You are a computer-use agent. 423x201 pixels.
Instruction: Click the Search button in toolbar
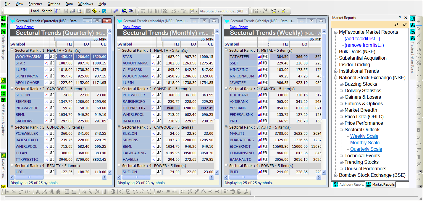(47, 11)
